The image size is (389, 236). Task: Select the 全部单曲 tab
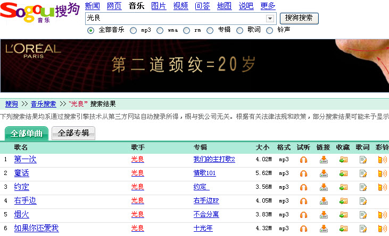click(x=27, y=134)
